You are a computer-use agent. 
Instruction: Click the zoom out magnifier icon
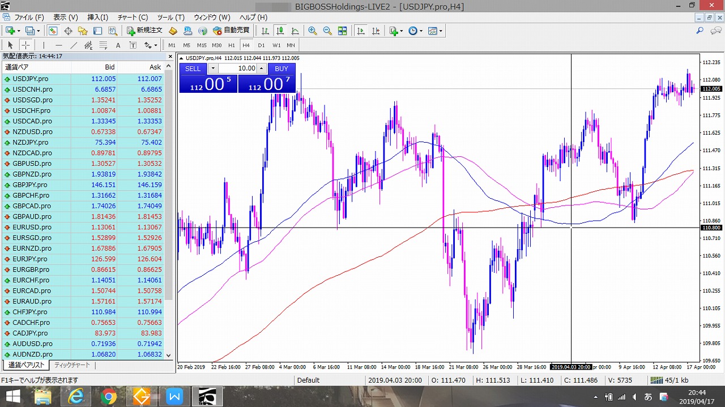(x=327, y=31)
